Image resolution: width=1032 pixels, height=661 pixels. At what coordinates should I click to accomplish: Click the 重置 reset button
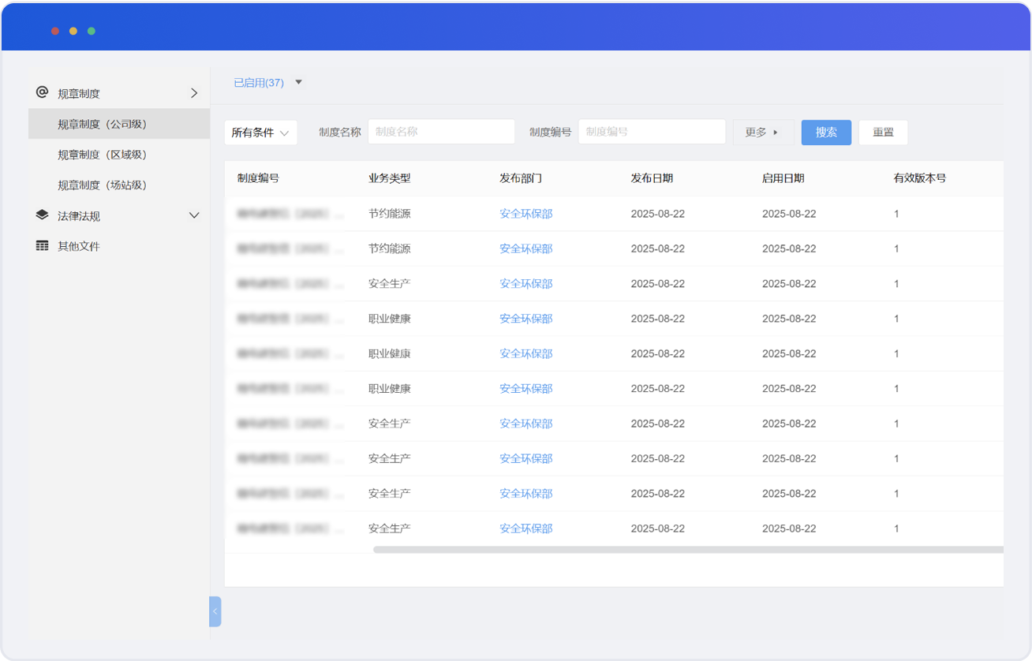point(883,133)
